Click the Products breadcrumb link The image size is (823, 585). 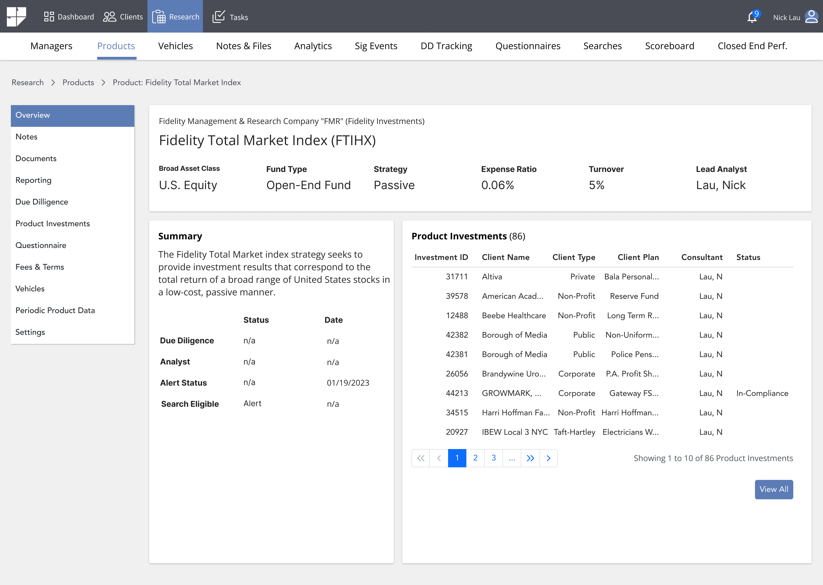tap(78, 83)
